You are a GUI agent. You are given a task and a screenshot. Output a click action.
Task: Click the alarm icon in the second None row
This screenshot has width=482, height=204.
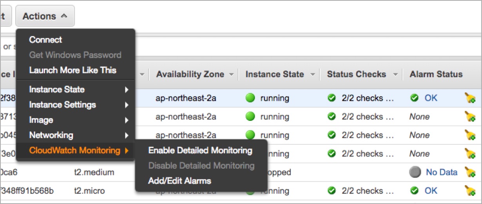470,135
